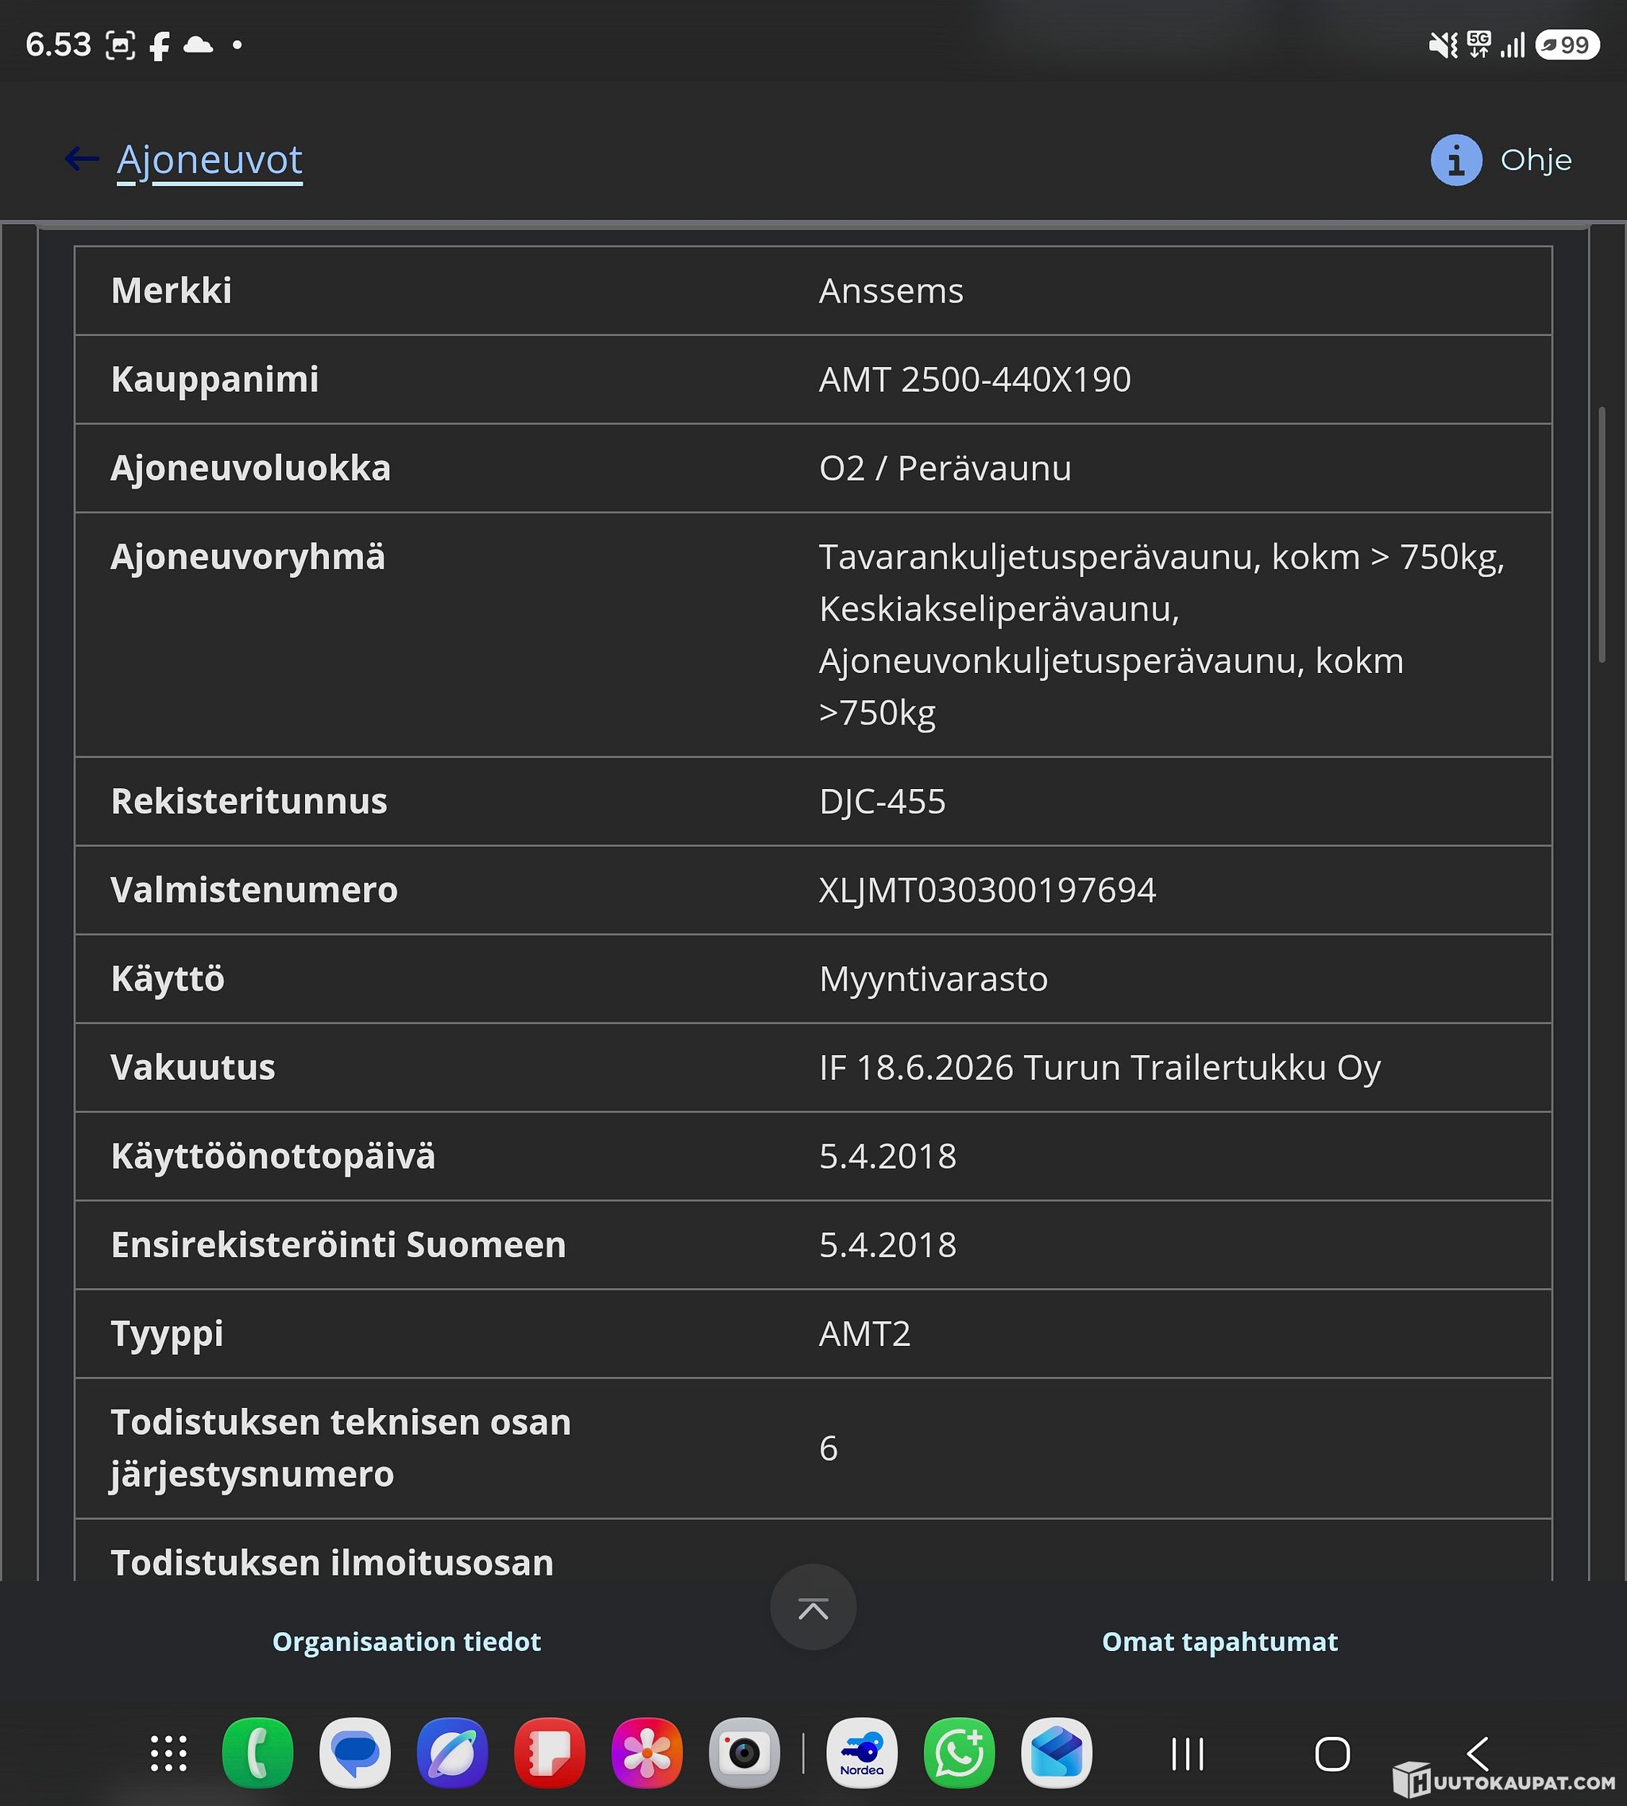1627x1806 pixels.
Task: Open the blue Messages app
Action: point(355,1754)
